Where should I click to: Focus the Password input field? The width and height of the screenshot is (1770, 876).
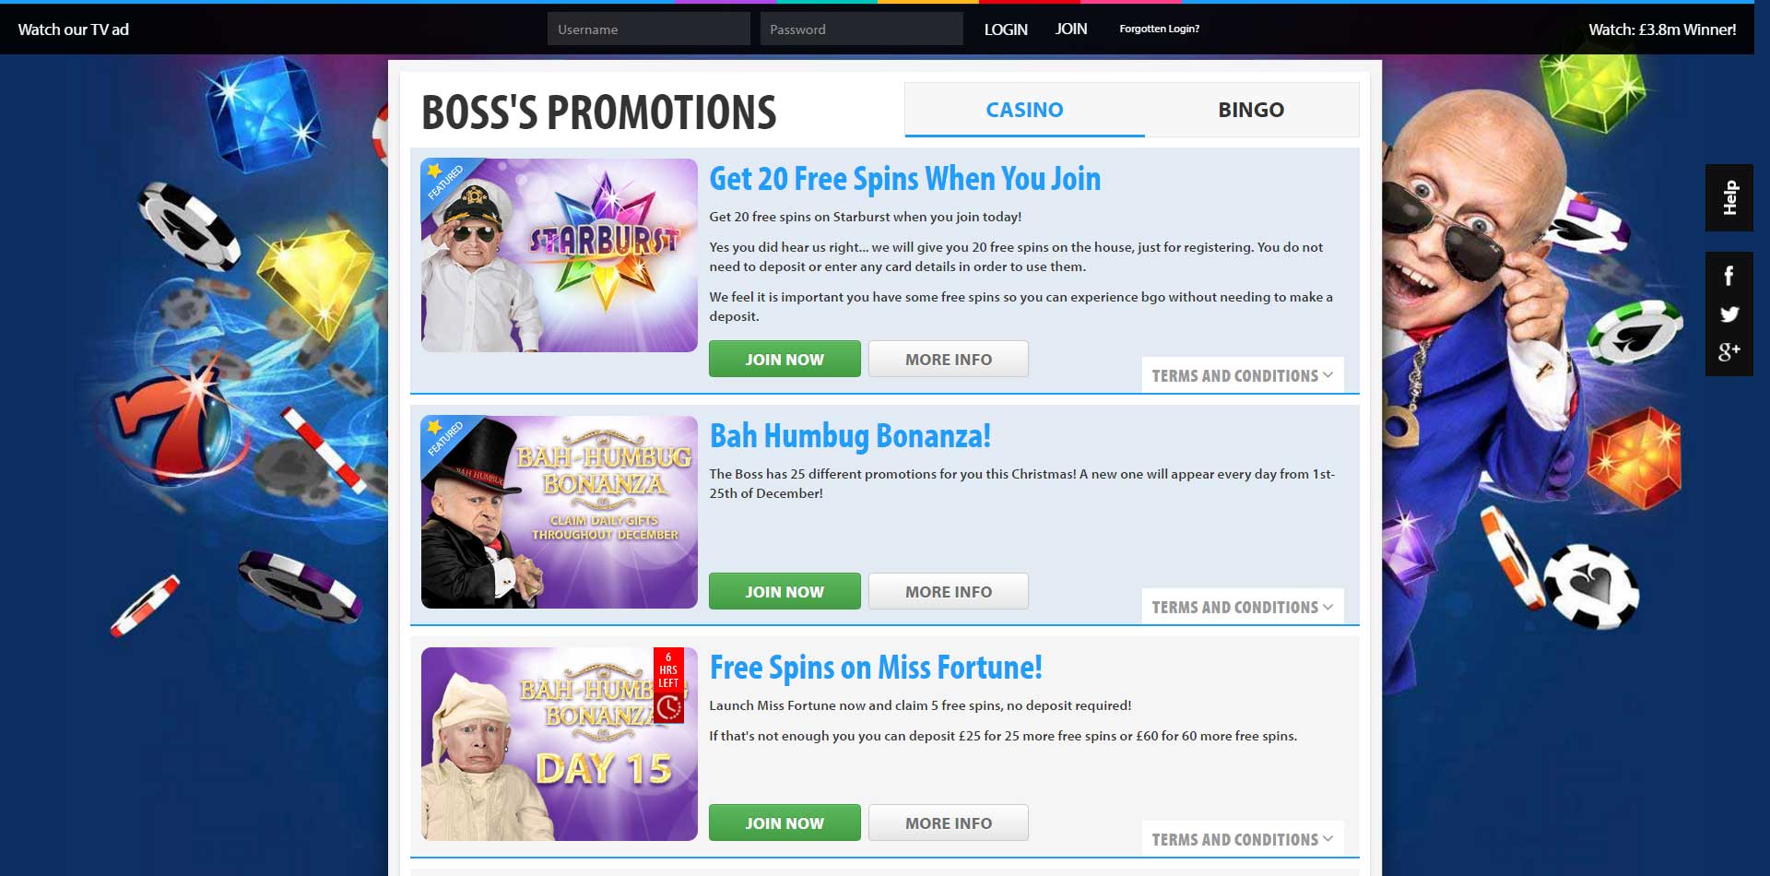861,29
